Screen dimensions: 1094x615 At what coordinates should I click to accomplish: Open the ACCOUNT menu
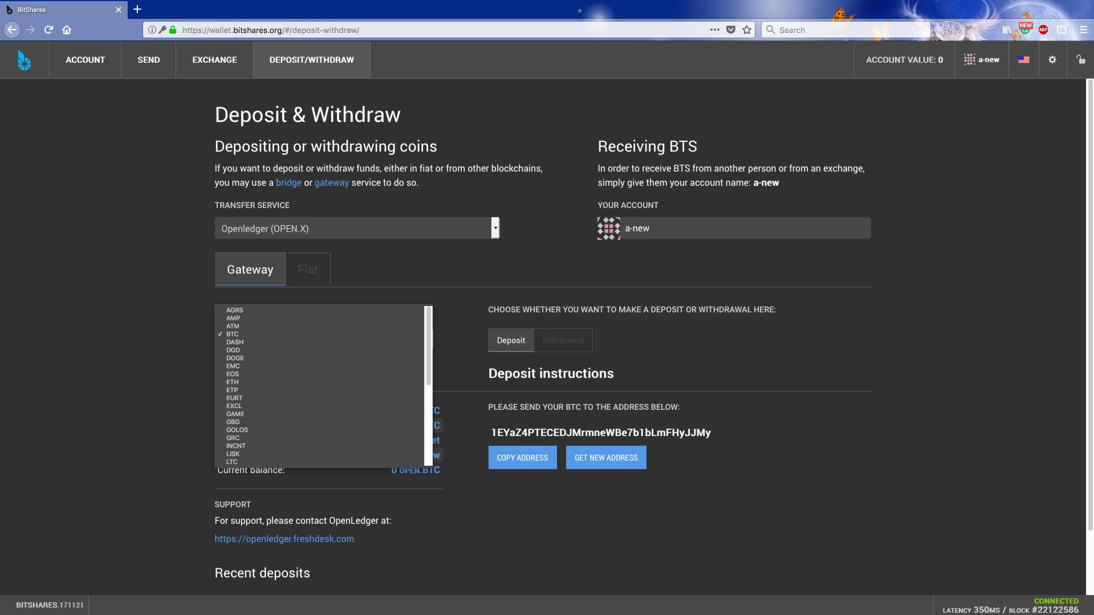(x=85, y=60)
